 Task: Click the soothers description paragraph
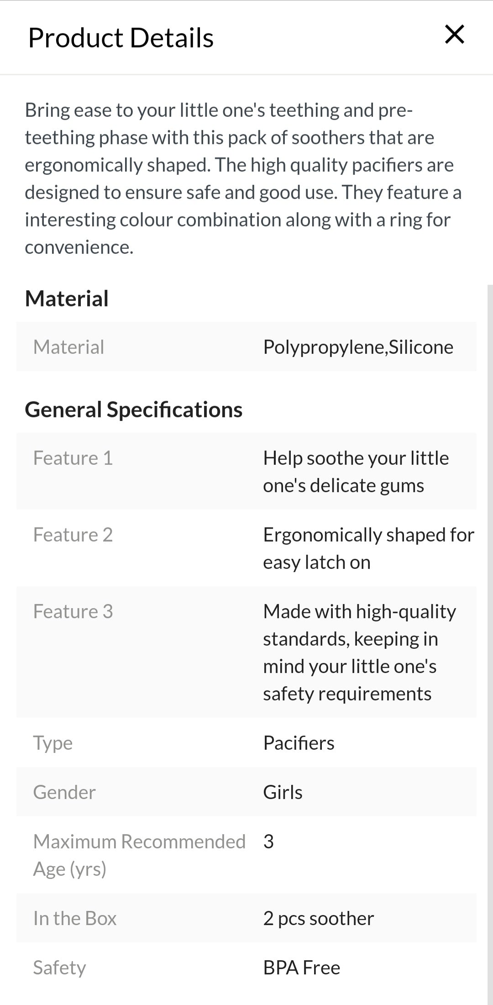click(243, 179)
